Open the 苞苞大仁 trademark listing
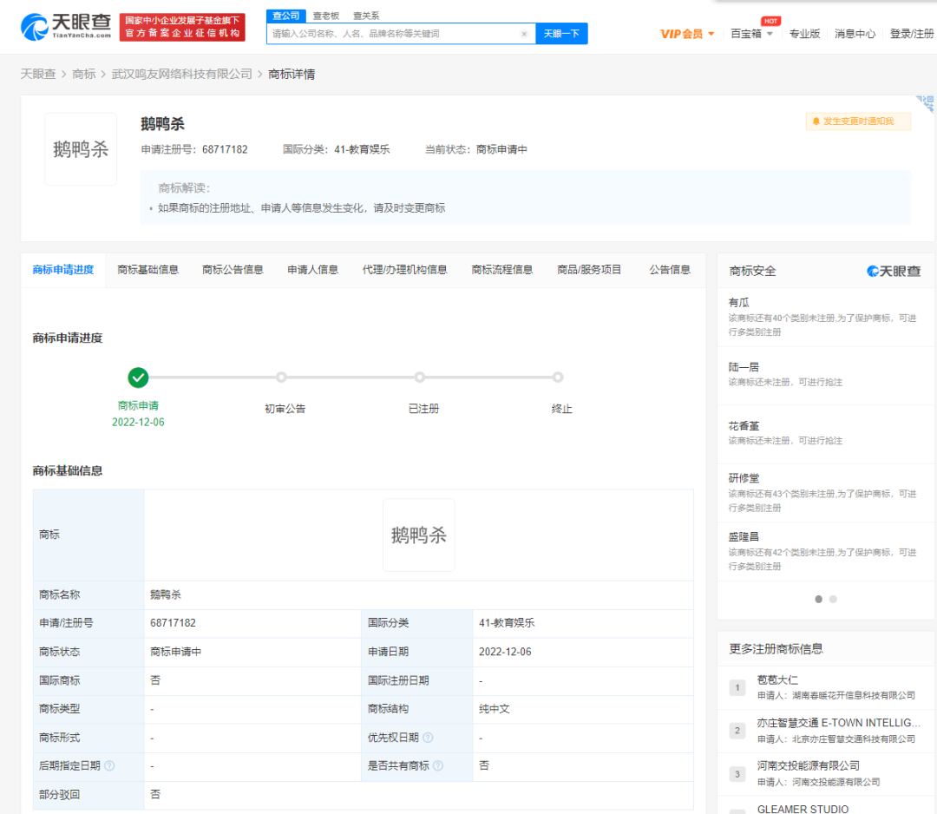This screenshot has height=814, width=937. pos(777,679)
